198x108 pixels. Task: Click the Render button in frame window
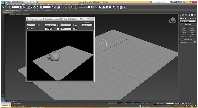click(87, 22)
